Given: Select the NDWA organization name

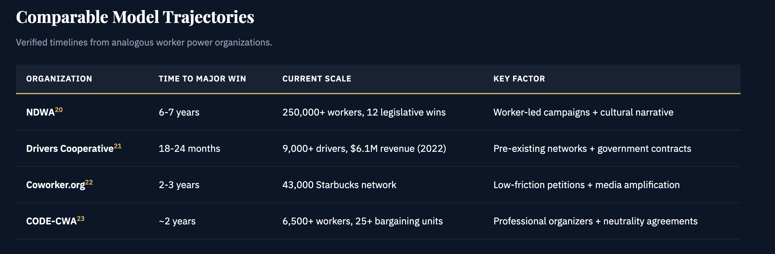Looking at the screenshot, I should point(40,112).
